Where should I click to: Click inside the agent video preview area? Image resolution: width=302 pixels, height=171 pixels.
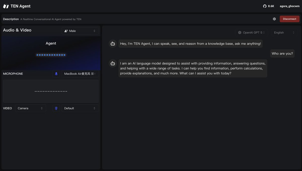(x=51, y=53)
